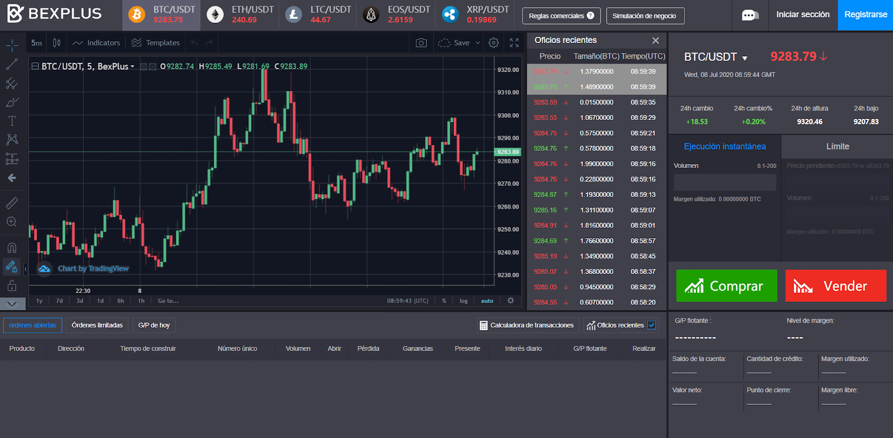
Task: Select XRP/USDT pair in top bar
Action: (x=476, y=15)
